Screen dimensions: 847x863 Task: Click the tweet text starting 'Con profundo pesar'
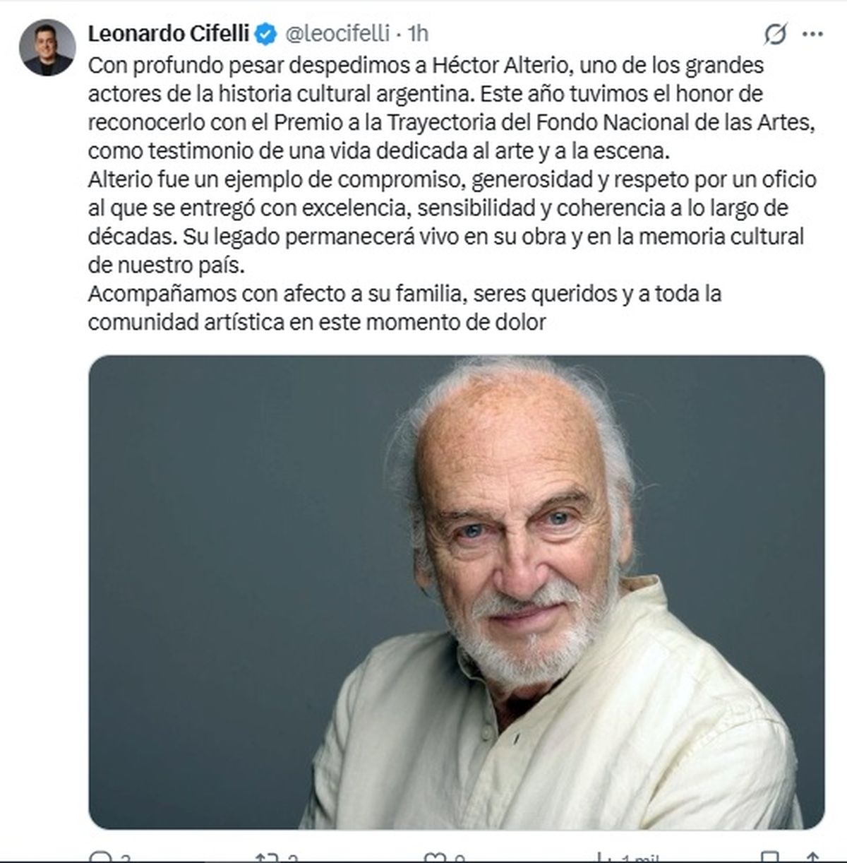(452, 194)
